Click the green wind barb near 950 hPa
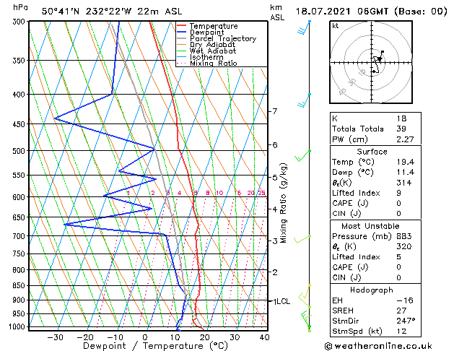The width and height of the screenshot is (454, 351). point(305,318)
